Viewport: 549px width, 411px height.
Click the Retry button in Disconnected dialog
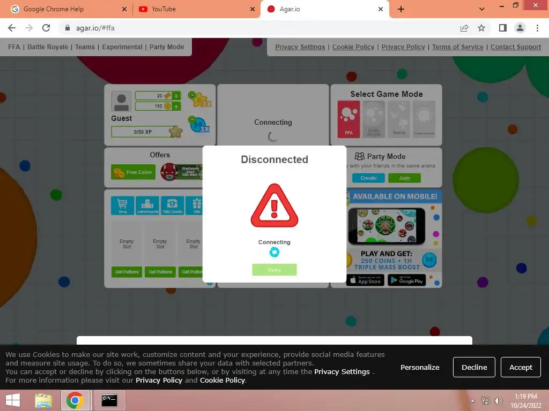coord(274,270)
